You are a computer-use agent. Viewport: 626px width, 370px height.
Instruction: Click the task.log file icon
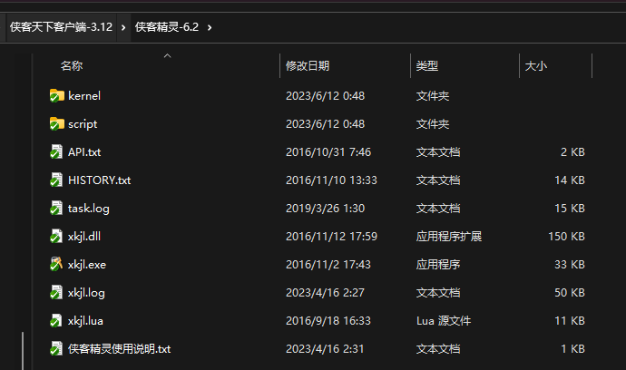point(57,208)
